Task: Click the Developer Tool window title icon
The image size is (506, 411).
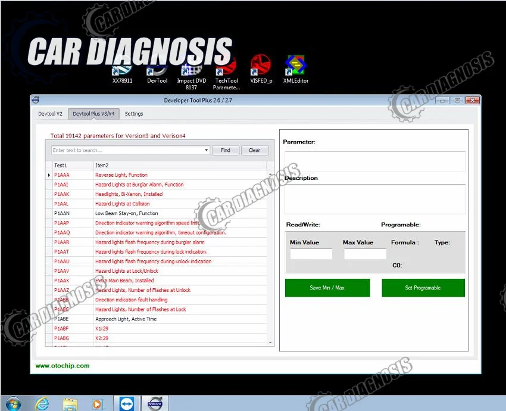Action: pos(36,100)
